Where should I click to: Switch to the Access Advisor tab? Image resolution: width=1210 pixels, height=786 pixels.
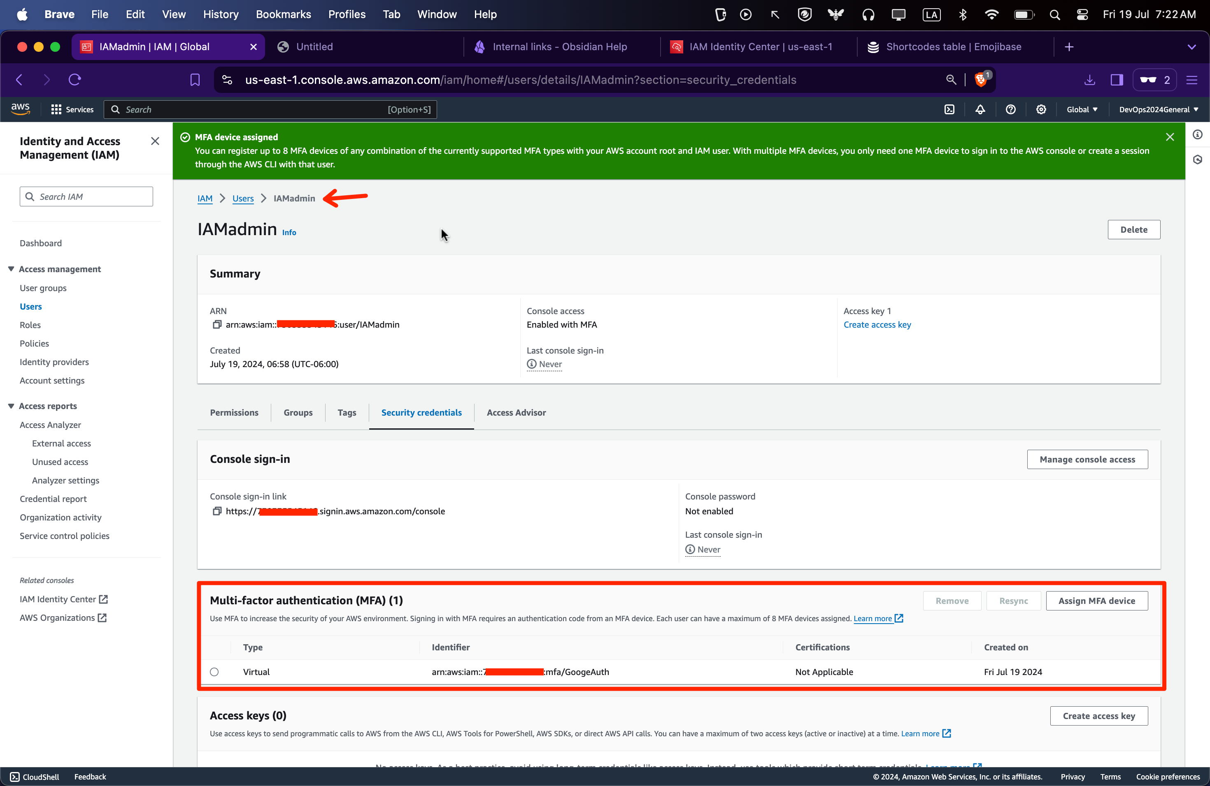(516, 412)
